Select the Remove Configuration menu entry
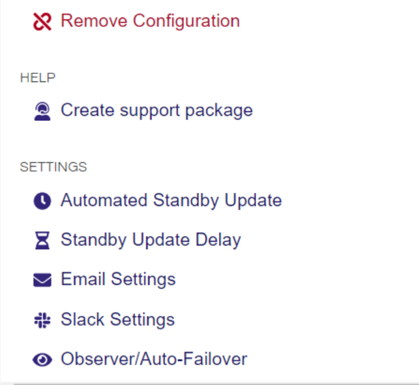The image size is (419, 385). tap(149, 21)
